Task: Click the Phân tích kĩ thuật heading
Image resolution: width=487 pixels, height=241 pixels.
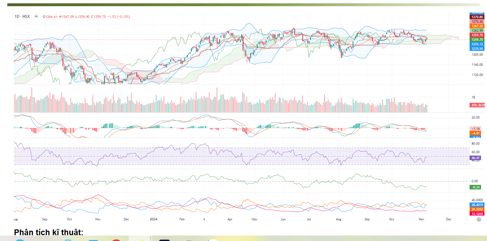Action: (x=49, y=232)
